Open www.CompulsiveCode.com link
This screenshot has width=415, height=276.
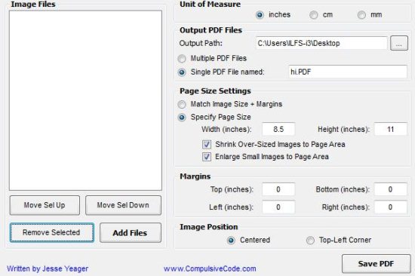point(210,268)
